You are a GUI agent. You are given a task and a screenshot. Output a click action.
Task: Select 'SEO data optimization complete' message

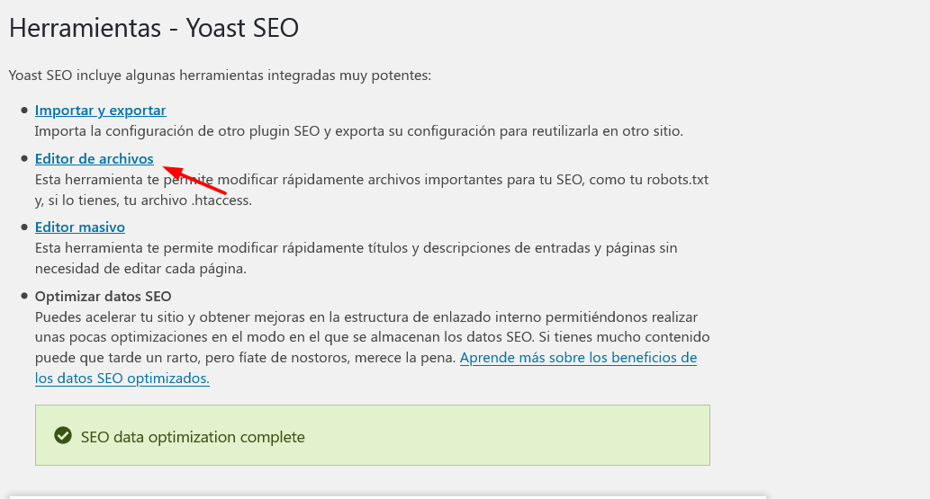pos(193,437)
